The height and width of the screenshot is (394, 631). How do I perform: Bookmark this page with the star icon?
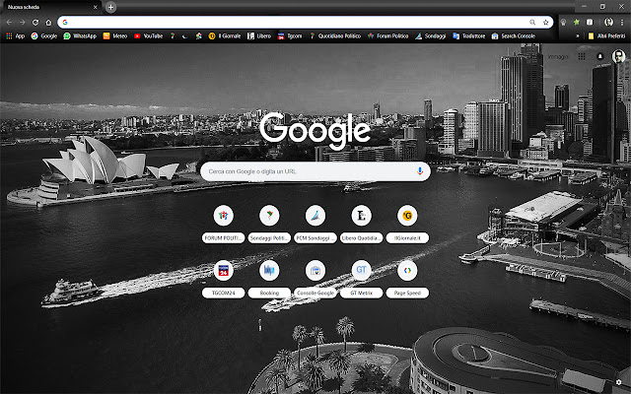click(x=545, y=22)
